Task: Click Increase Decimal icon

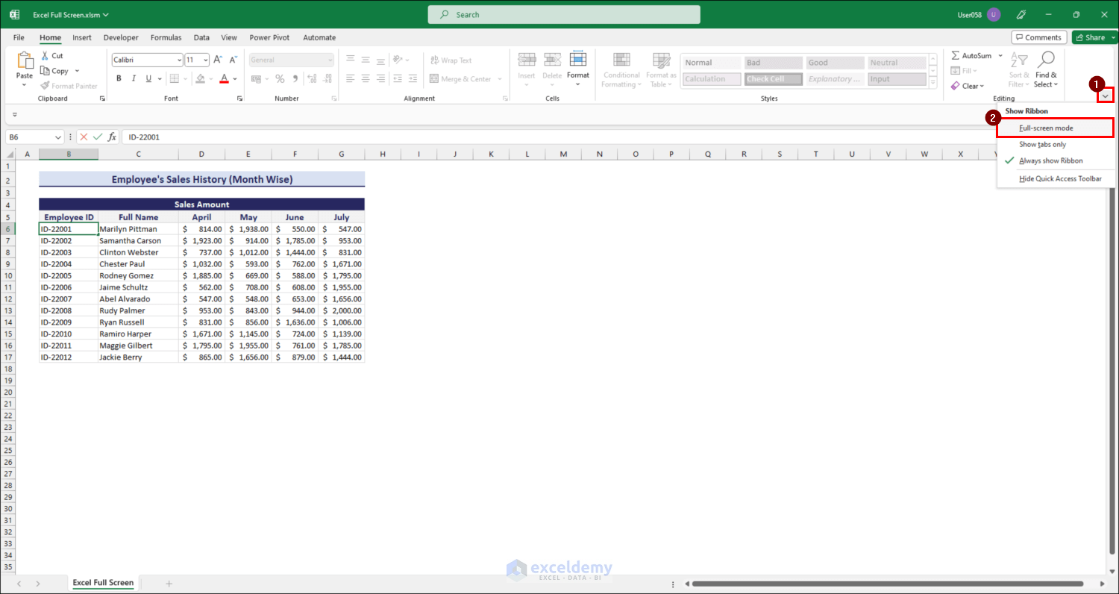Action: pos(312,78)
